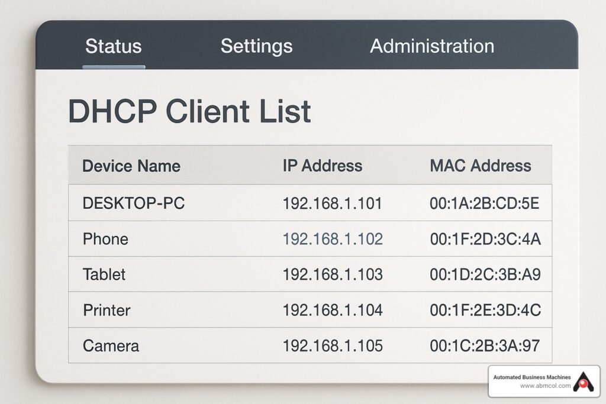The height and width of the screenshot is (404, 606).
Task: Select IP address 192.168.1.103
Action: pos(332,274)
